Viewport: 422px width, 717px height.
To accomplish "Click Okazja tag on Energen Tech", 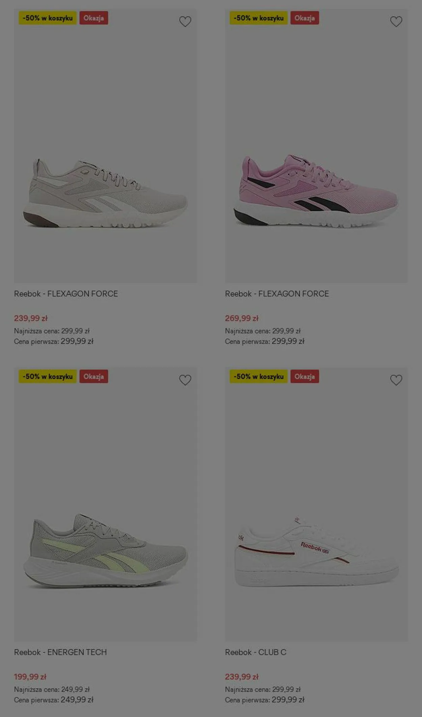I will 94,376.
